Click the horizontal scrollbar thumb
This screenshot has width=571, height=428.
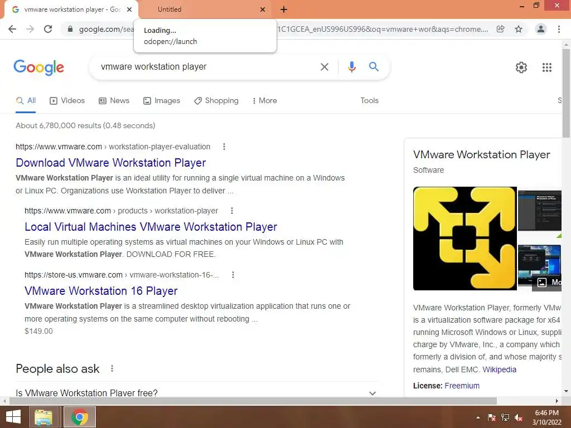click(253, 401)
